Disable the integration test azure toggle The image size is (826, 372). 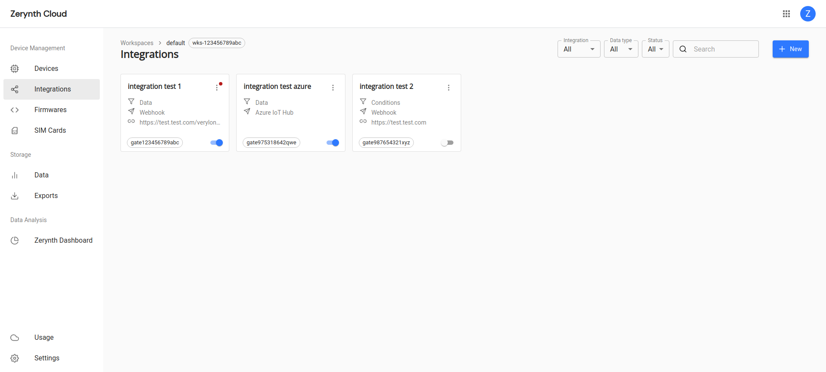[x=333, y=143]
